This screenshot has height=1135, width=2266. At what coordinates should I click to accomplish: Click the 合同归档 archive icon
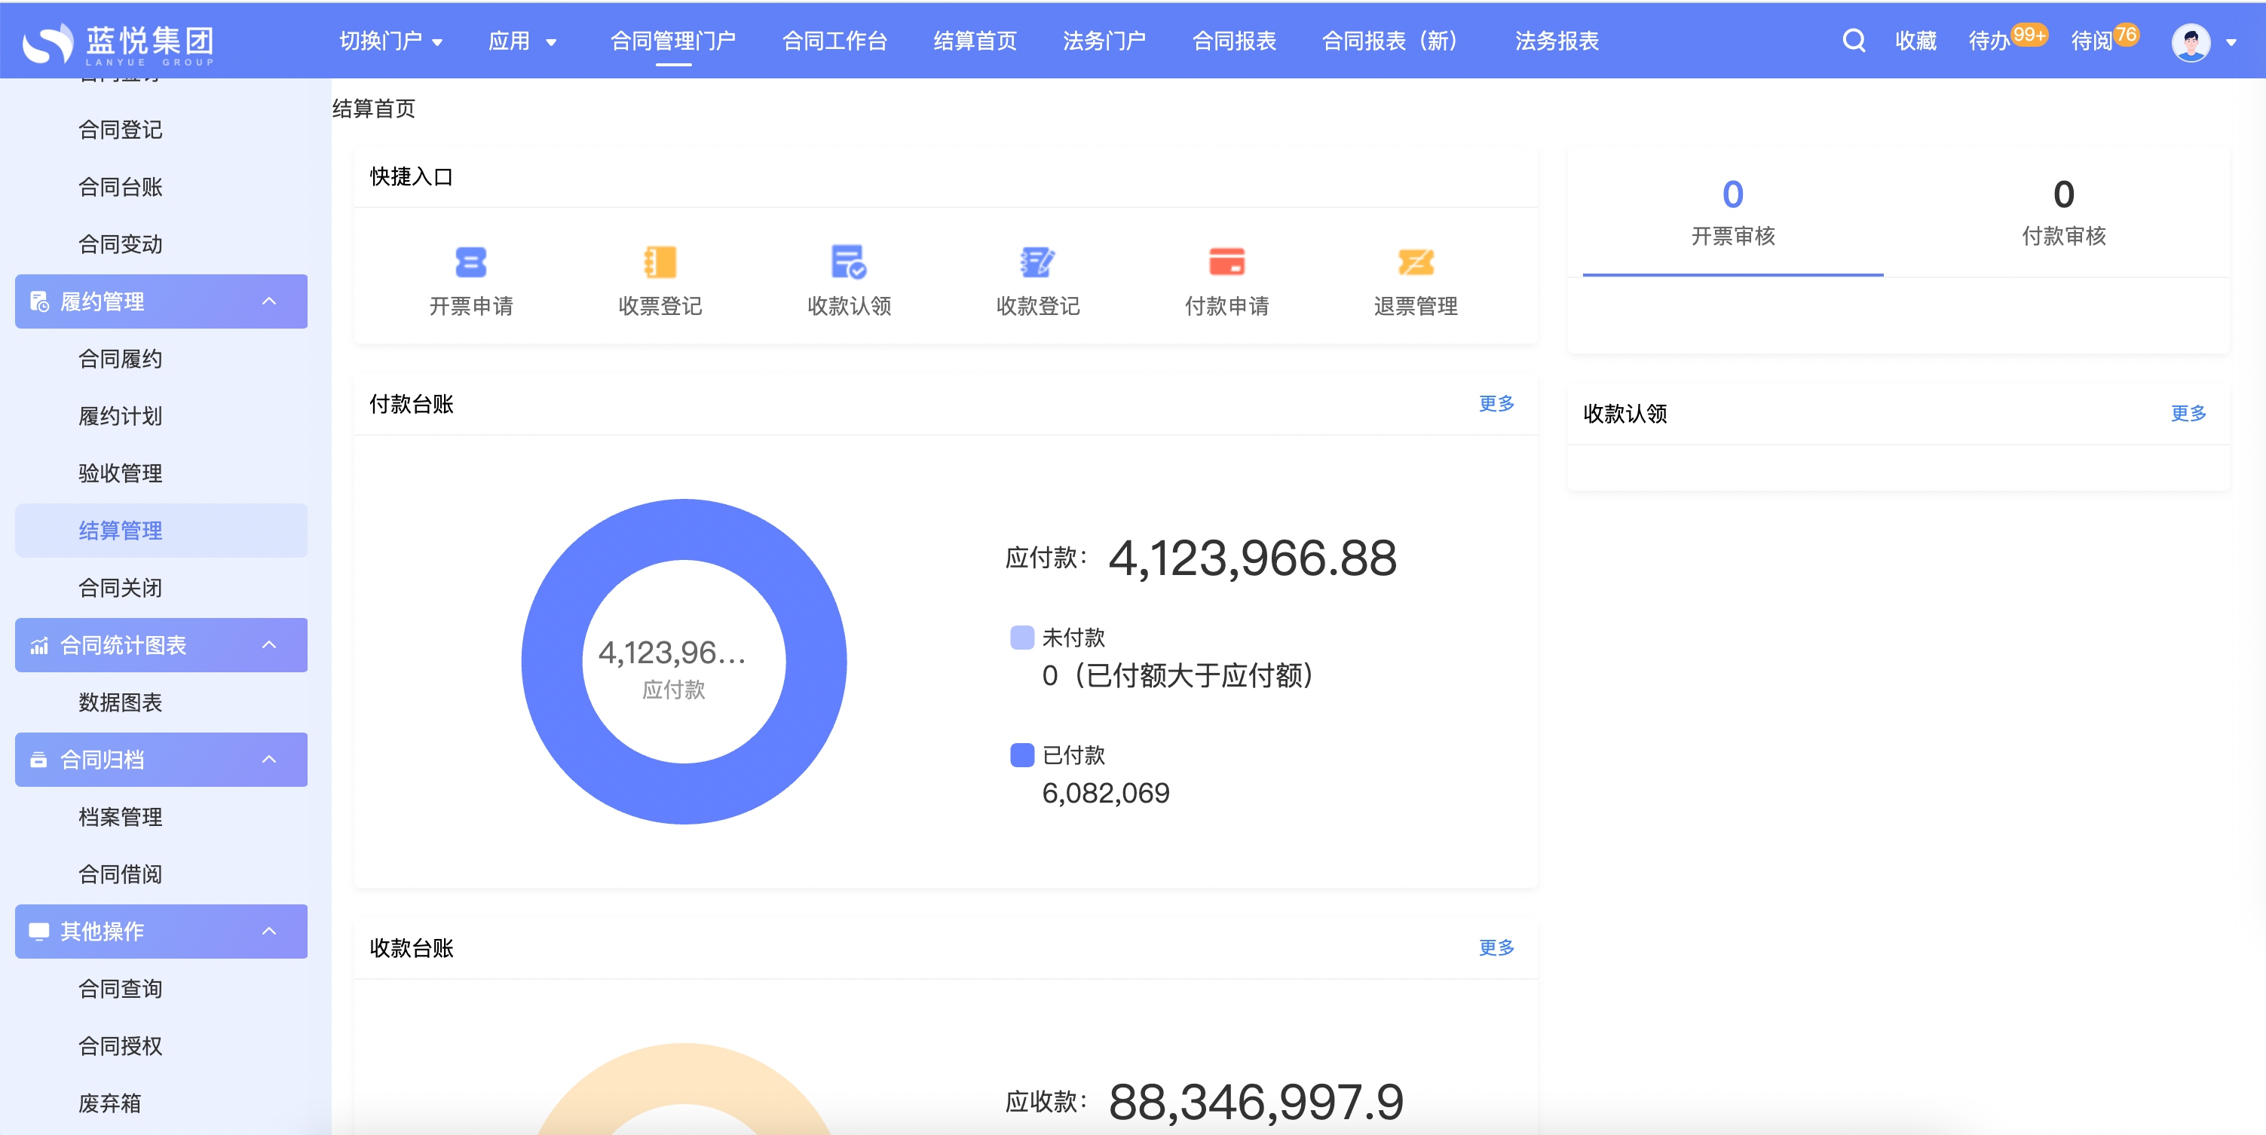tap(38, 760)
